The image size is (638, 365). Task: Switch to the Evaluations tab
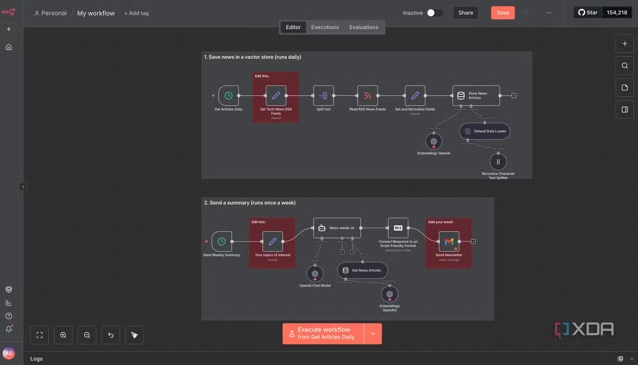click(x=364, y=27)
